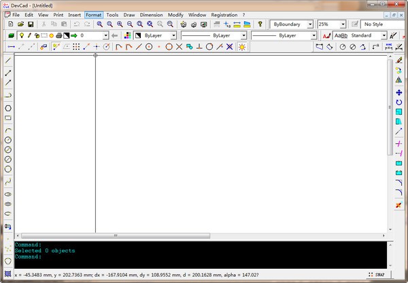This screenshot has width=408, height=283.
Task: Click the Save floppy disk icon
Action: 31,24
